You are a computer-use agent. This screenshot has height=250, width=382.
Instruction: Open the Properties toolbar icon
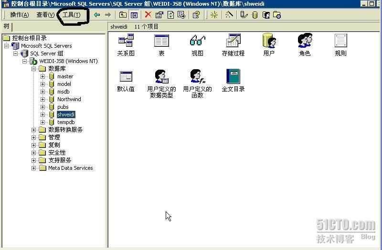point(159,15)
